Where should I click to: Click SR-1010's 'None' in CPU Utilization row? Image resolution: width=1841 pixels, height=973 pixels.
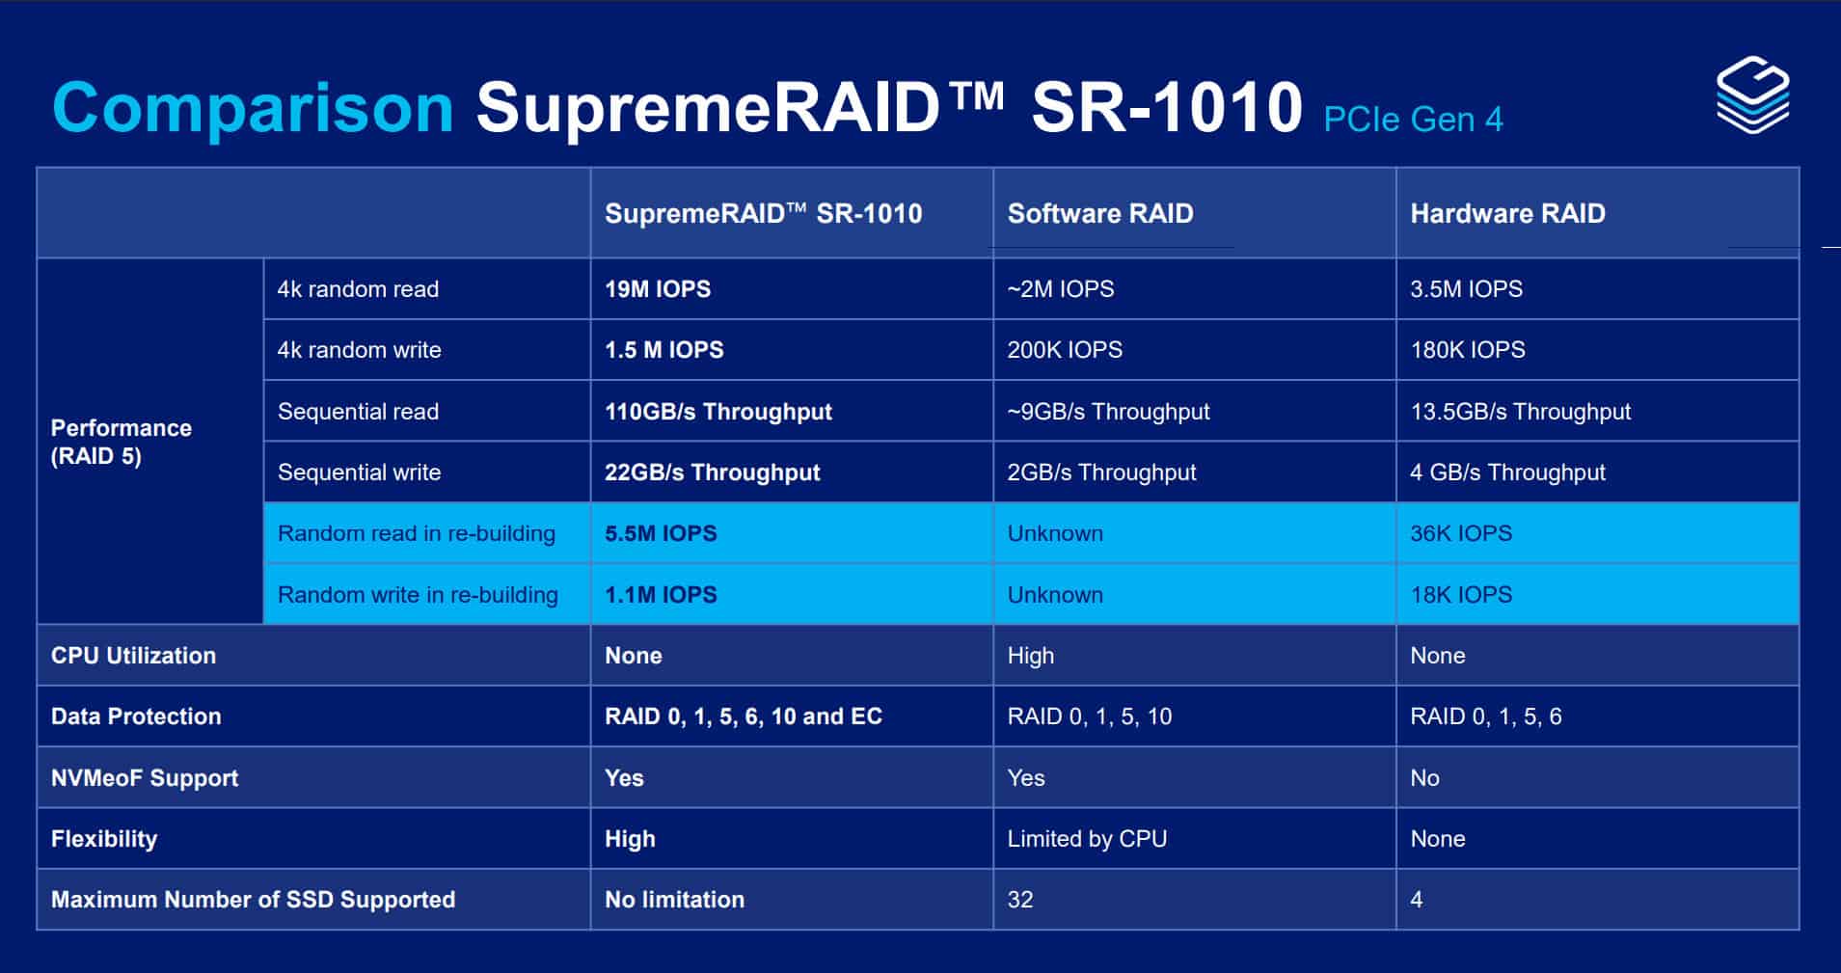(634, 656)
